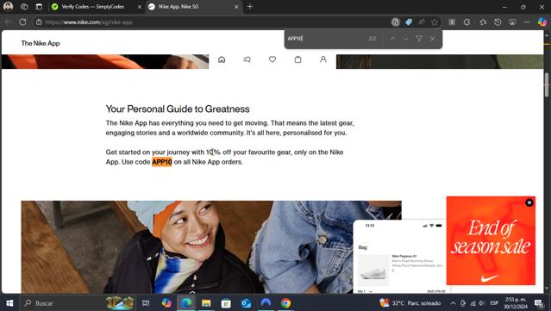Show hidden system tray icons

453,303
